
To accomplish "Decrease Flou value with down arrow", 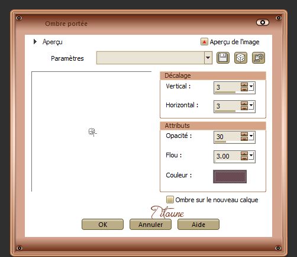I will click(x=244, y=158).
